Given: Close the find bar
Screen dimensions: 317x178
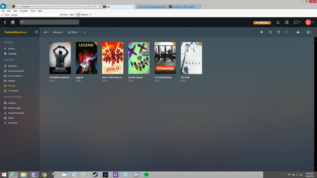Looking at the screenshot, I should click(2, 15).
